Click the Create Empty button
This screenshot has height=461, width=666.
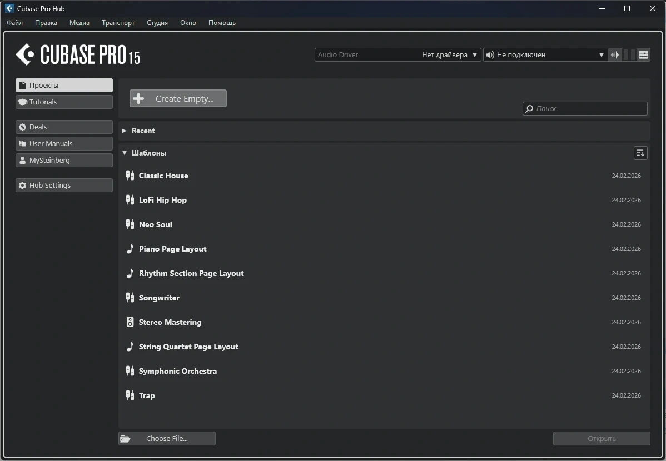178,98
